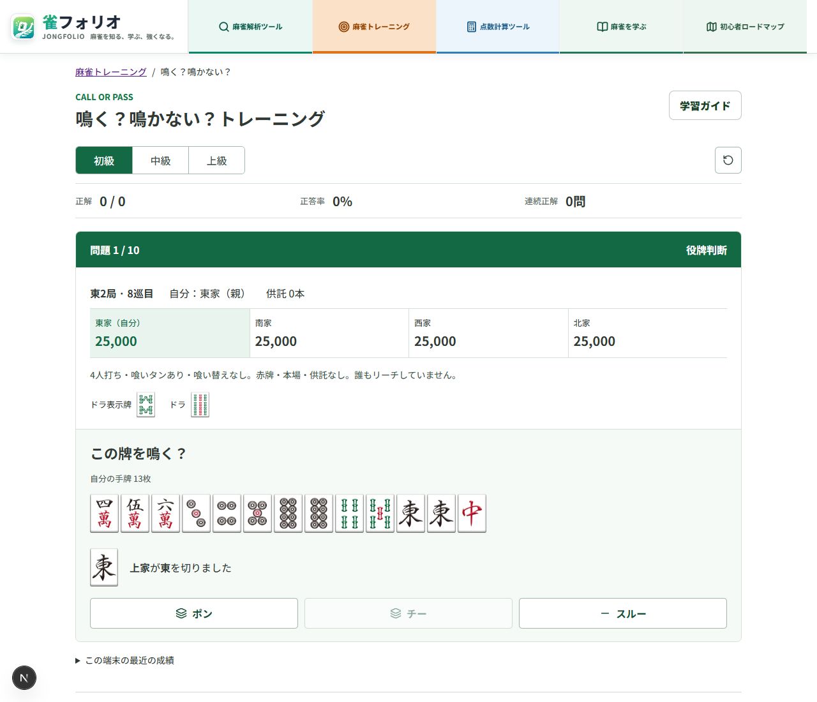Click the discarded 東 tile by 上家
This screenshot has height=702, width=817.
pyautogui.click(x=104, y=567)
